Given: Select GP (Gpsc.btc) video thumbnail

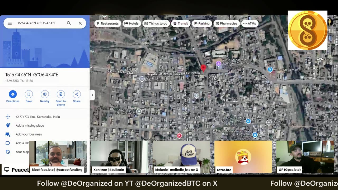Looking at the screenshot, I should pos(305,157).
